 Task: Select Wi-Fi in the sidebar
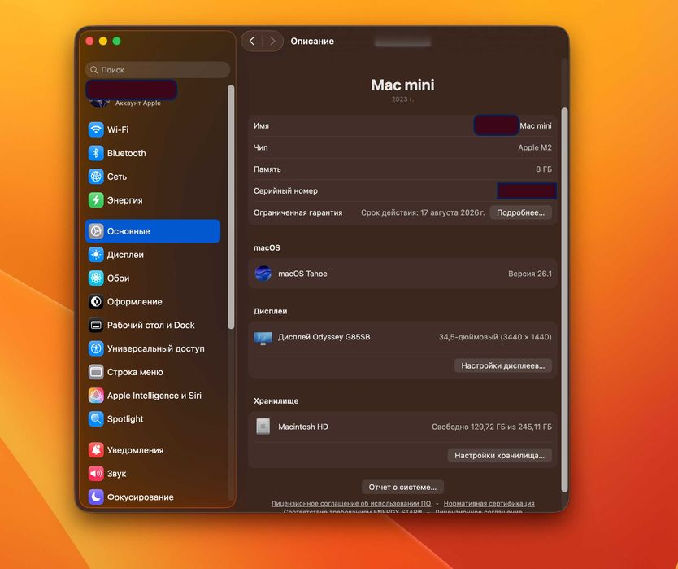(153, 129)
